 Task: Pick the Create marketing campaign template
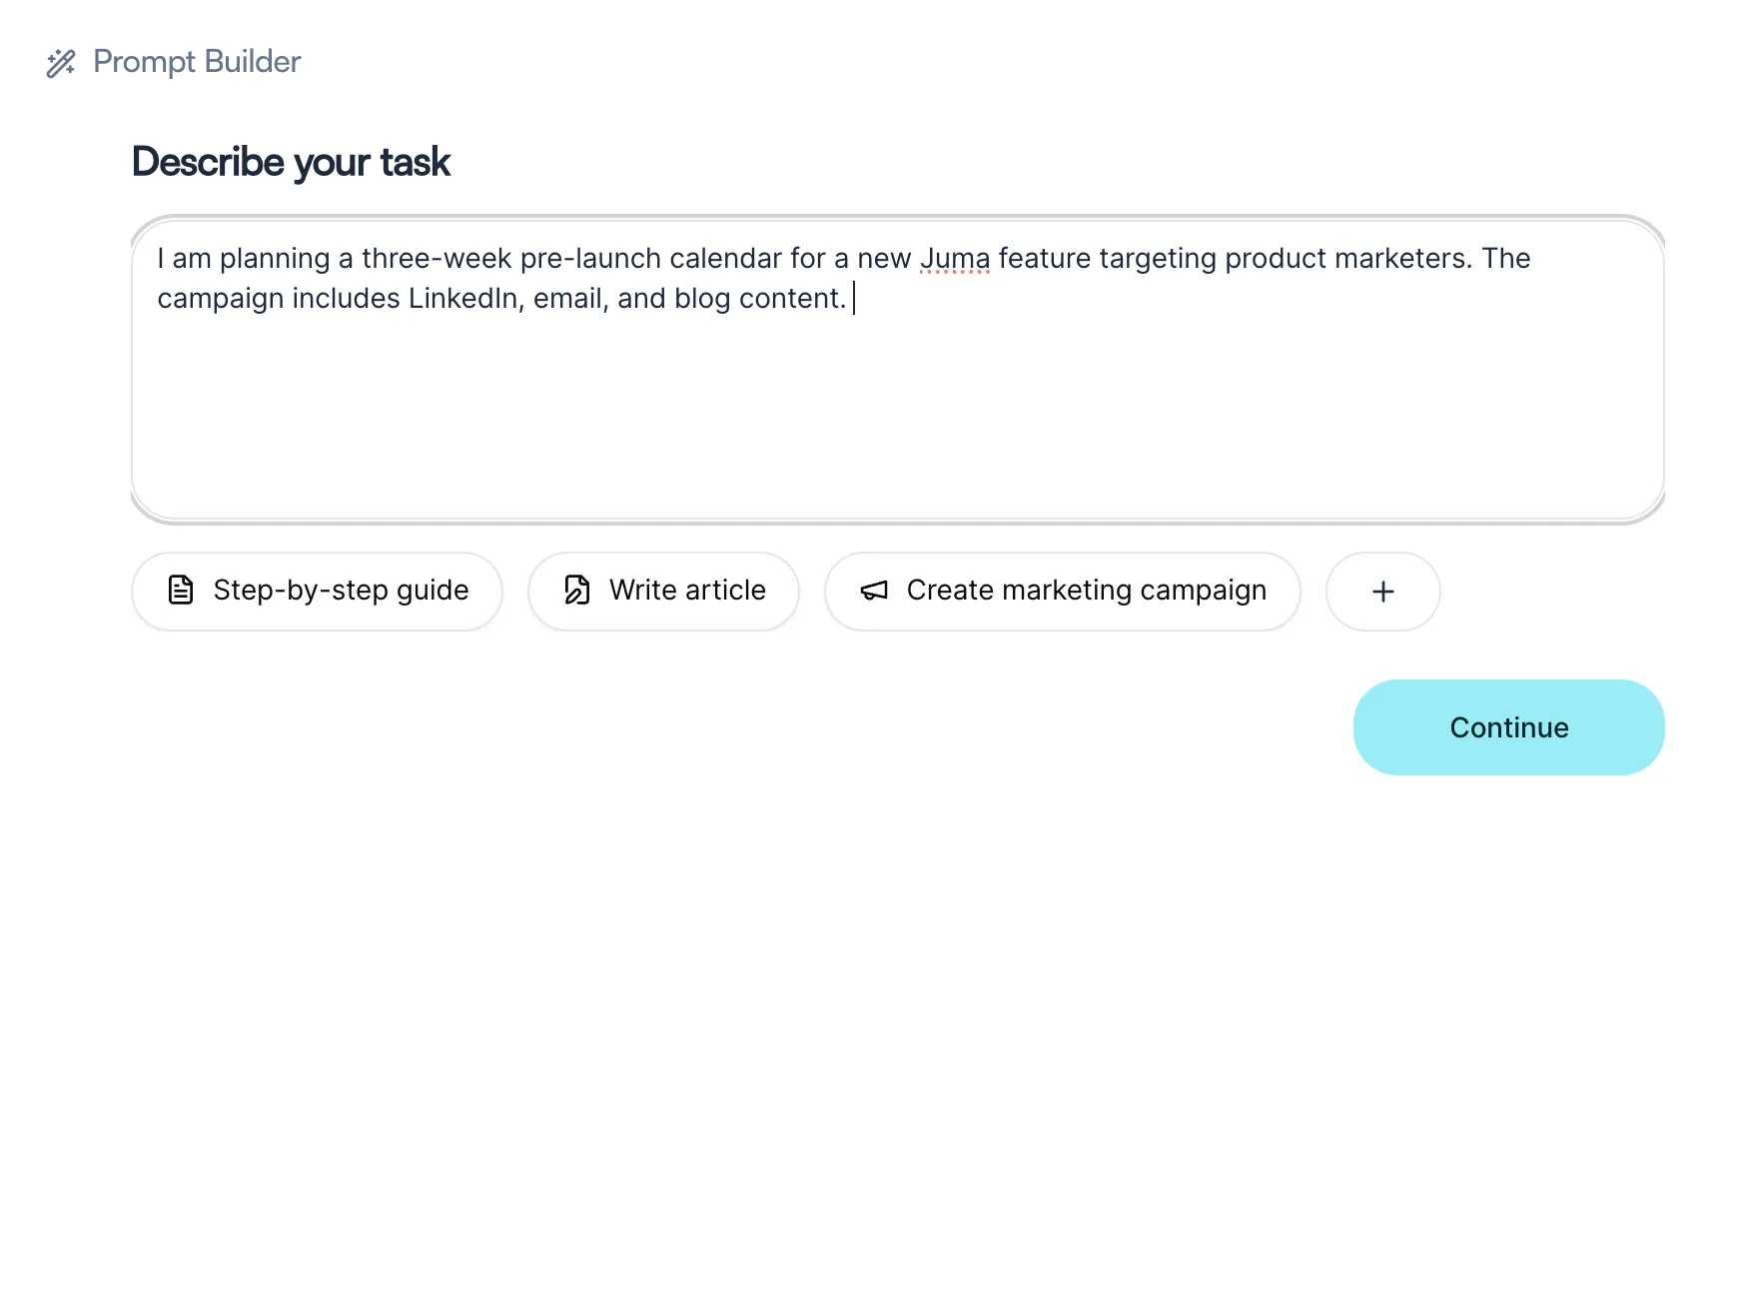[x=1063, y=592]
